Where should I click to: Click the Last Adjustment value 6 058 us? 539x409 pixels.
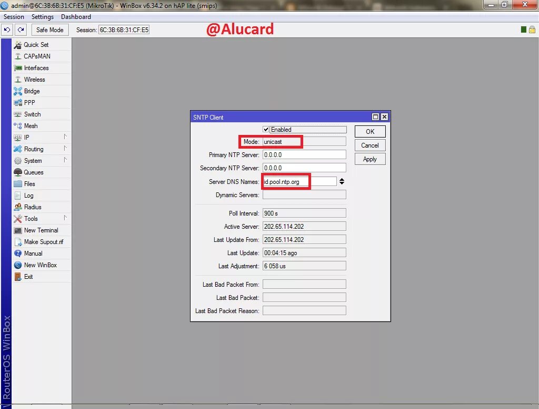click(x=304, y=266)
